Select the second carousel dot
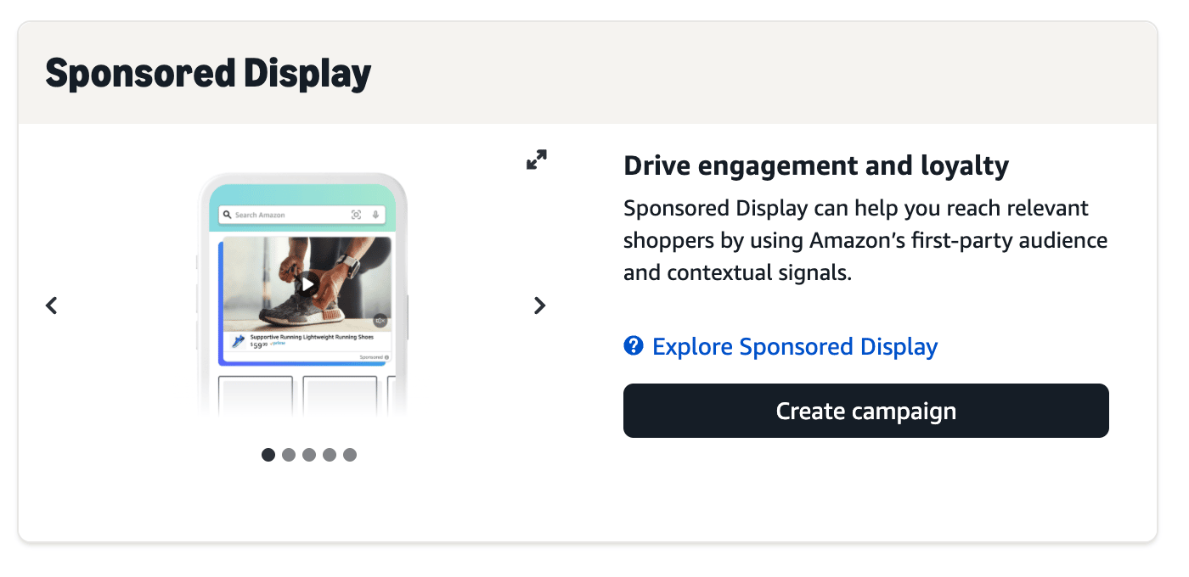Viewport: 1189px width, 577px height. (x=289, y=455)
